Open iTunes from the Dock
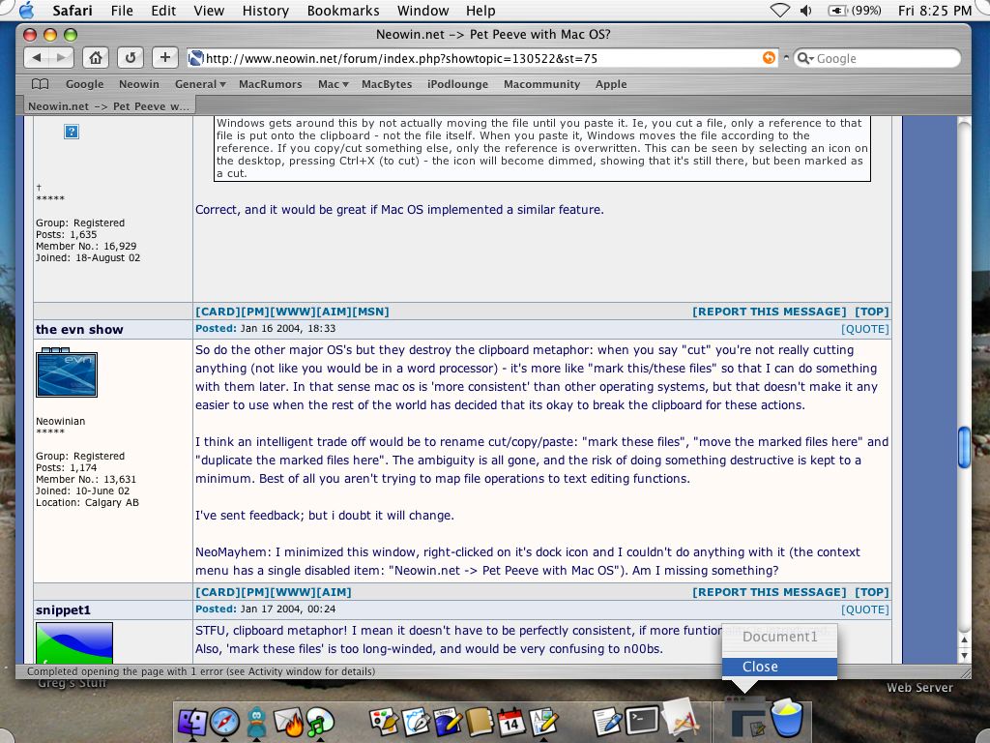The image size is (990, 743). pyautogui.click(x=320, y=722)
